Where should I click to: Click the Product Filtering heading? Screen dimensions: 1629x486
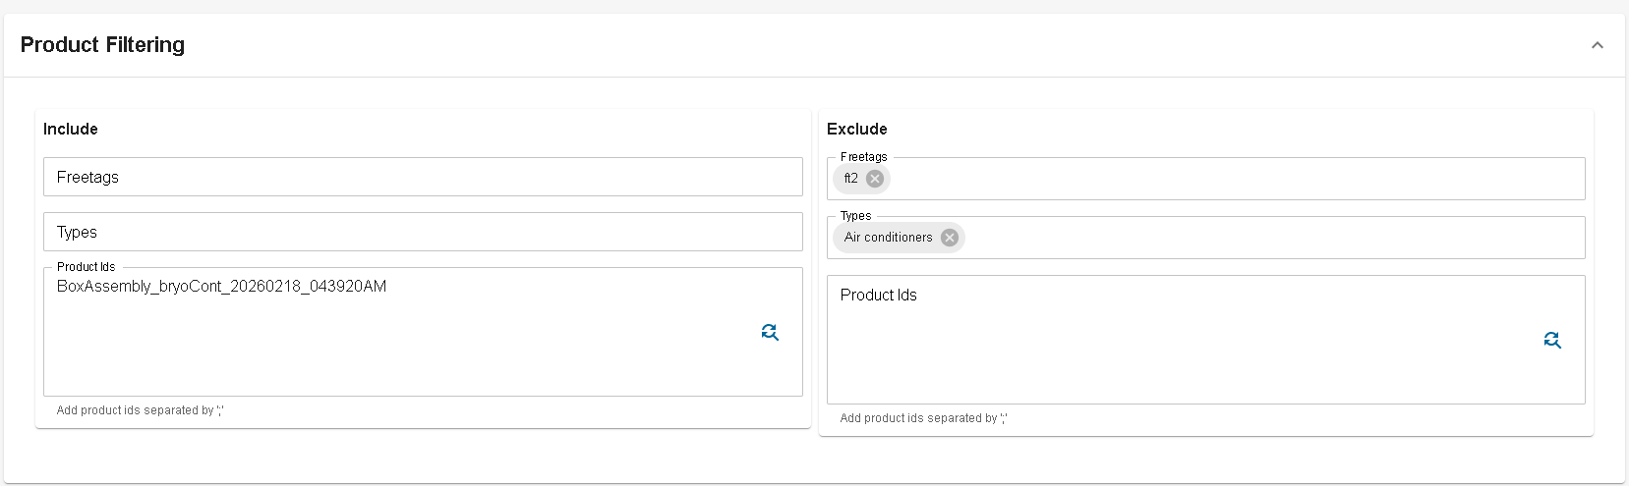102,45
